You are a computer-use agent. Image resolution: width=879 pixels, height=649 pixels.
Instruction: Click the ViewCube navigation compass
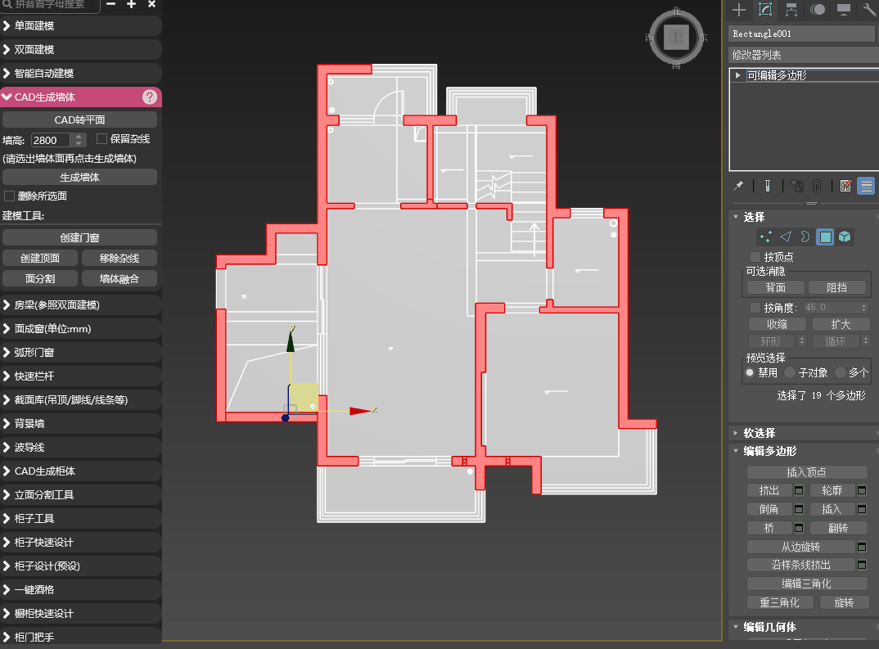676,38
